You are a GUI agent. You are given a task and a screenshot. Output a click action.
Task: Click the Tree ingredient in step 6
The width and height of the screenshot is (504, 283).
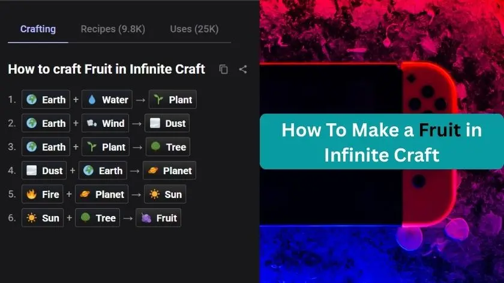98,218
